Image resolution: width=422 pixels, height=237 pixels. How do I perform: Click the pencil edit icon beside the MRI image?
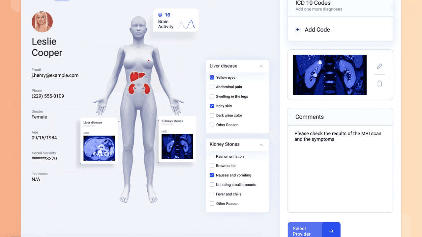point(379,66)
